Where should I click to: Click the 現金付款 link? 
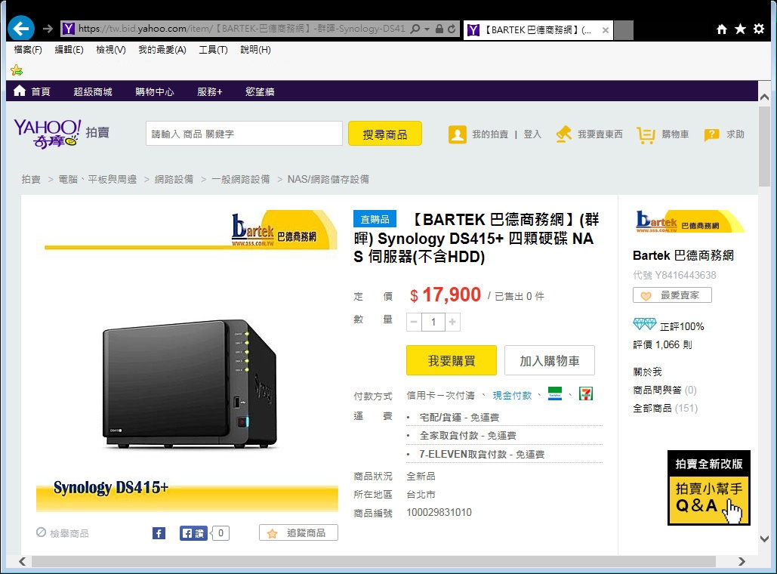pos(512,396)
